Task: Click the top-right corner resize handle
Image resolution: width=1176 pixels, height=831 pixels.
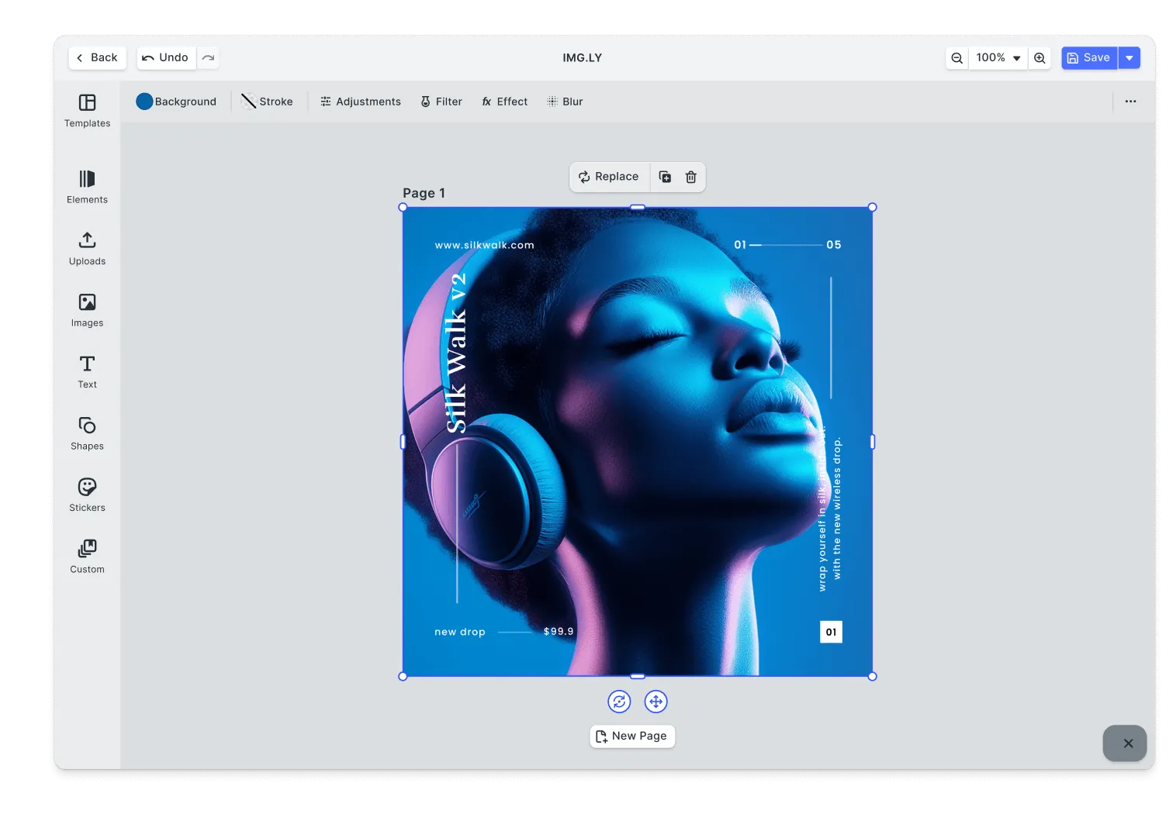Action: tap(873, 207)
